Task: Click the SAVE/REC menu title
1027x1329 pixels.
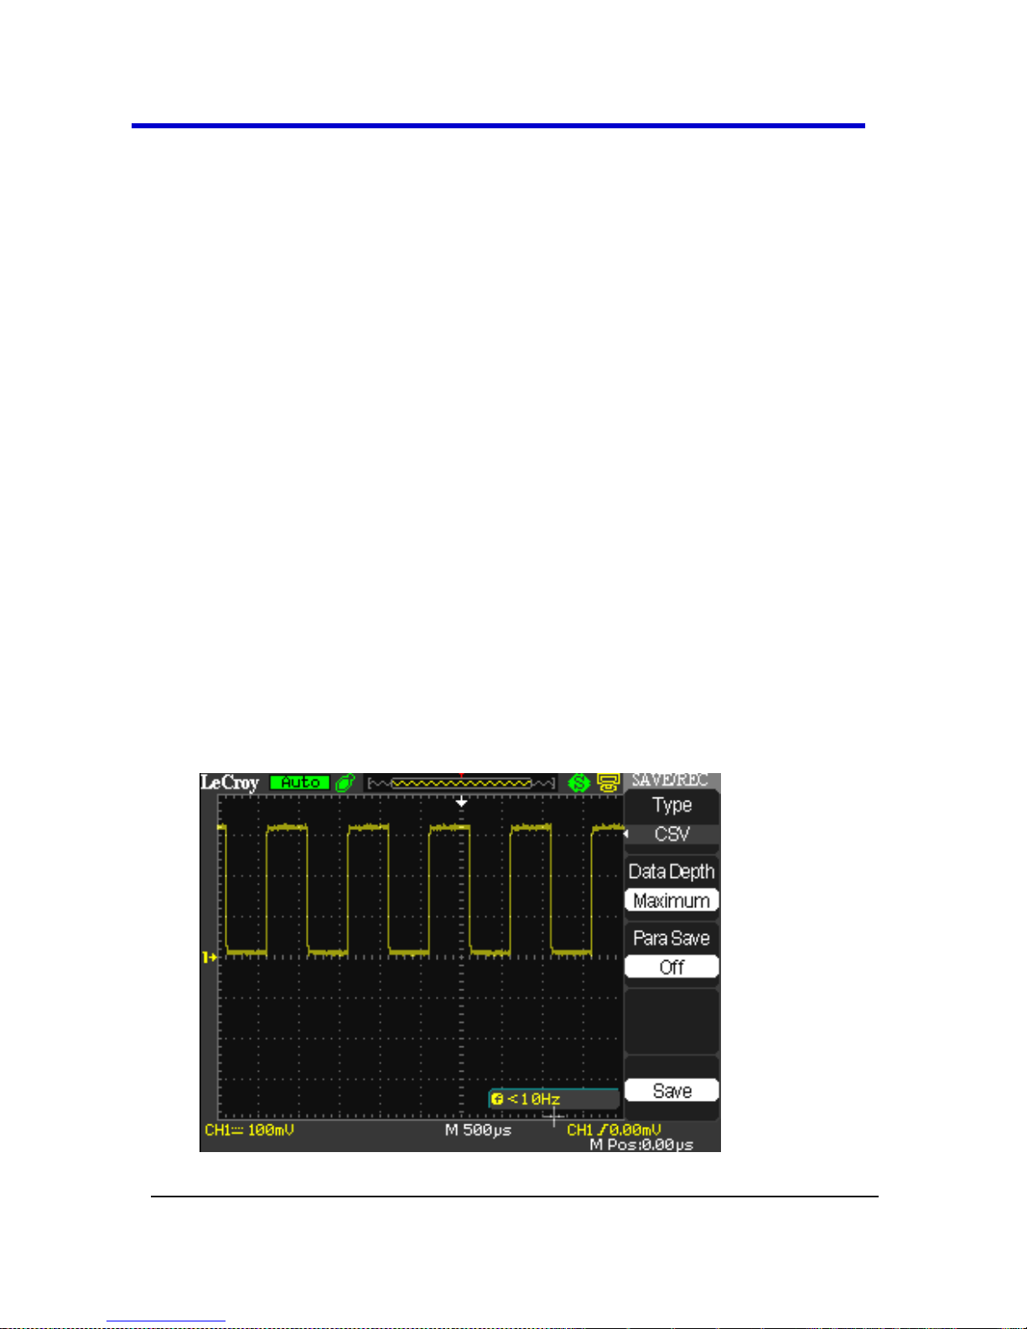Action: [x=670, y=780]
